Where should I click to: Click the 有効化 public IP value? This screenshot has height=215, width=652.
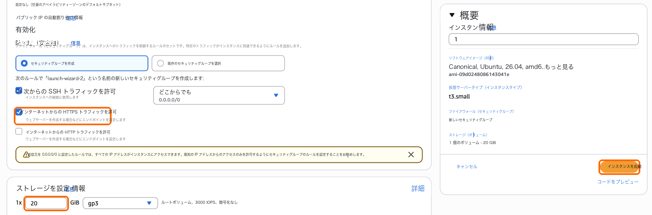pos(25,30)
